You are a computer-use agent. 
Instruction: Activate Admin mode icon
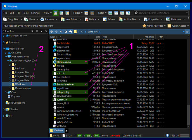tap(105, 19)
